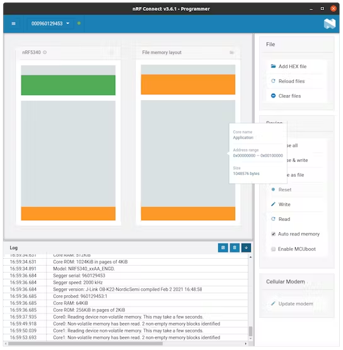
Task: Click Update modem in Cellular Modem
Action: (x=296, y=303)
